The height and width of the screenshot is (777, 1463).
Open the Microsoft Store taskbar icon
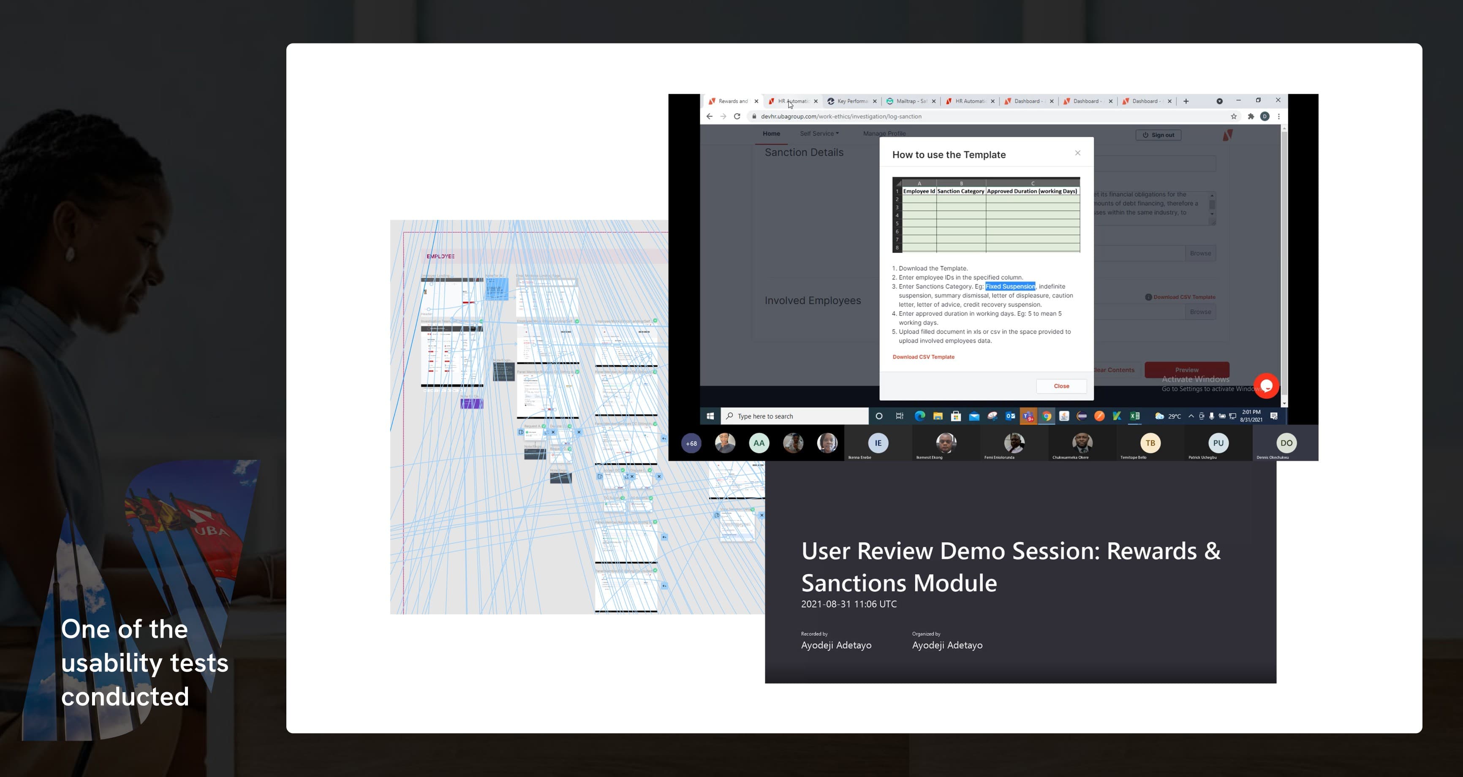click(956, 416)
